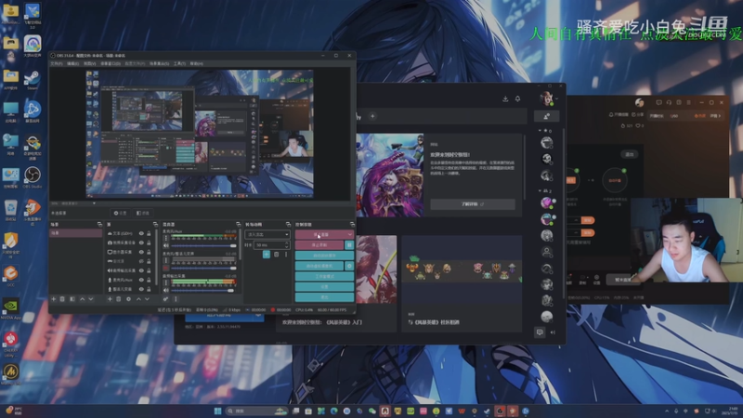743x418 pixels.
Task: Remove transition using the trash icon
Action: 276,255
